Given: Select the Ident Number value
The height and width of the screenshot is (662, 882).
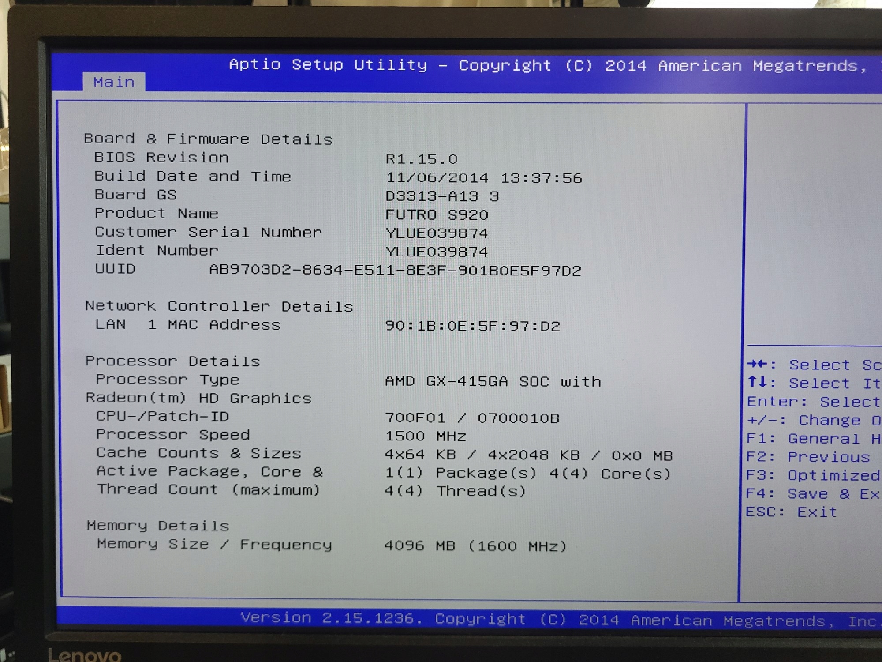Looking at the screenshot, I should click(x=437, y=252).
